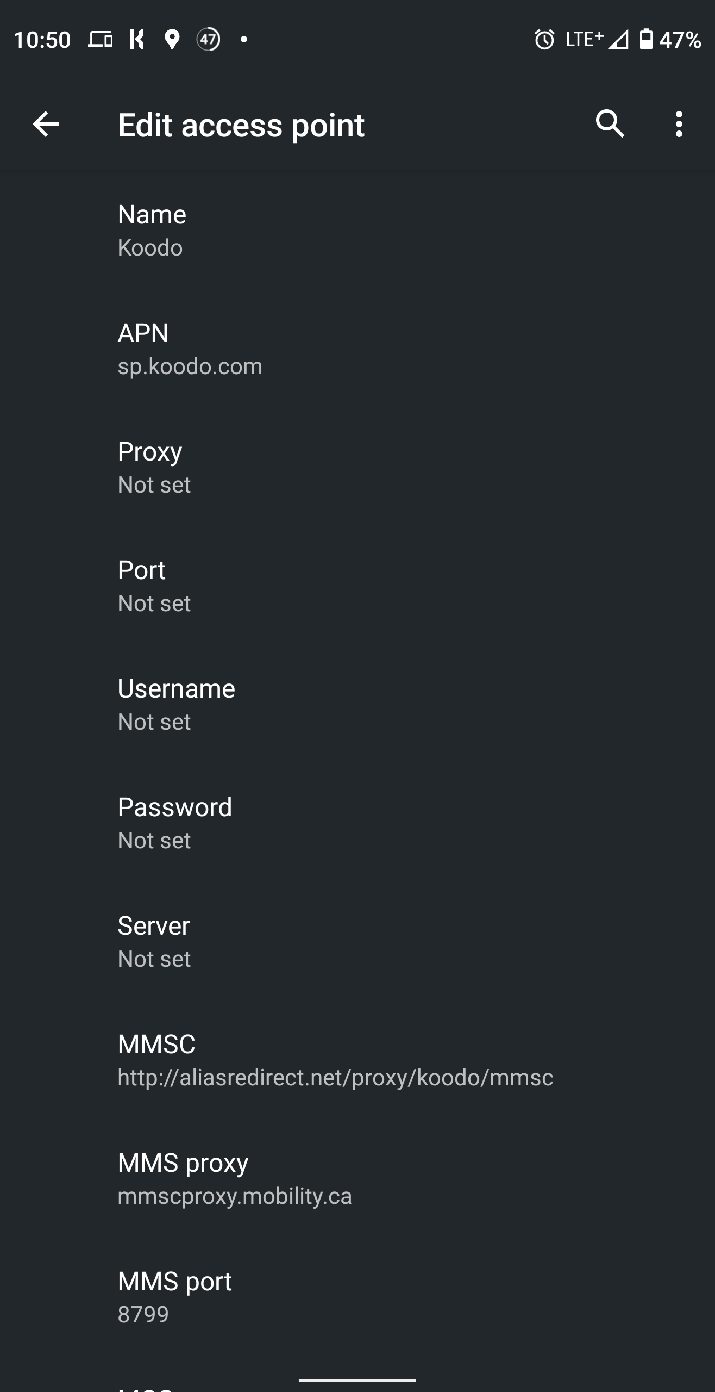Screen dimensions: 715x1392
Task: Tap the bottom navigation gesture bar
Action: (x=357, y=1380)
